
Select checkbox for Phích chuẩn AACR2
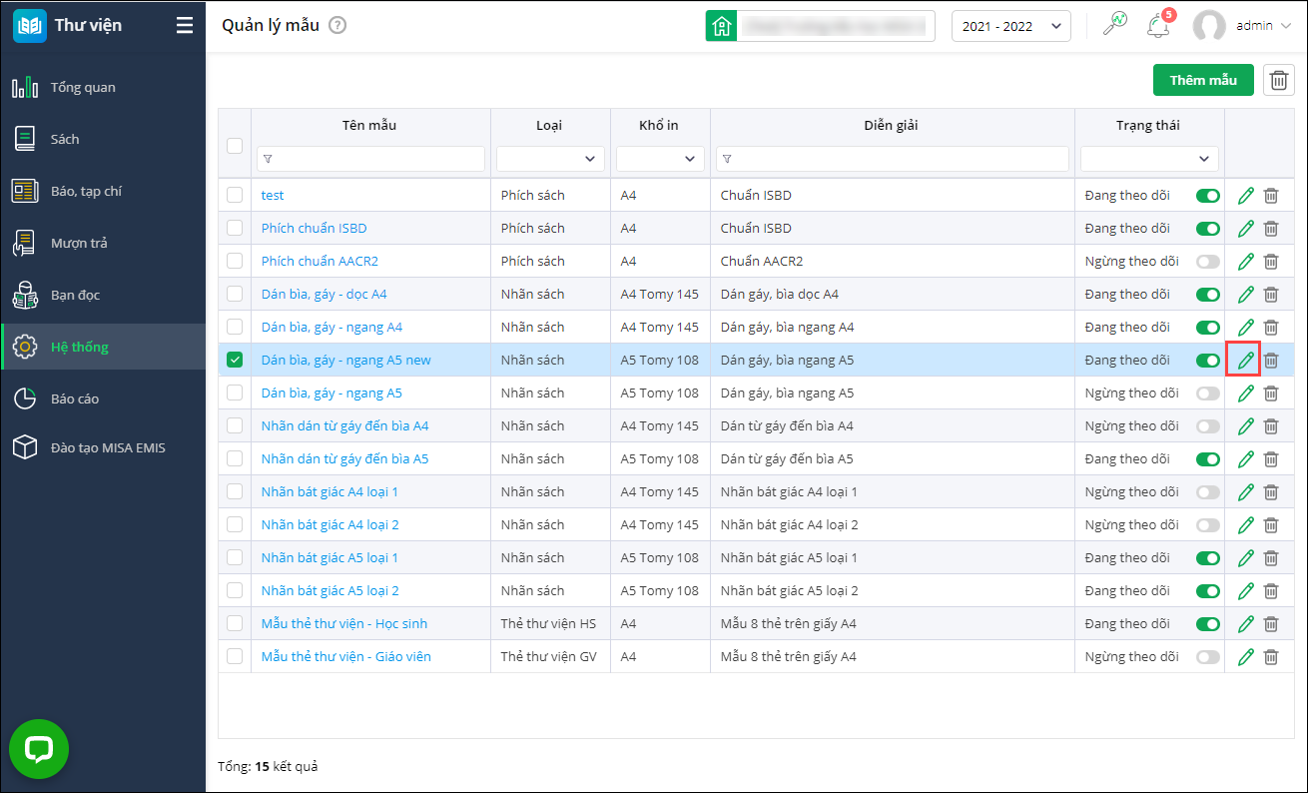pos(235,262)
